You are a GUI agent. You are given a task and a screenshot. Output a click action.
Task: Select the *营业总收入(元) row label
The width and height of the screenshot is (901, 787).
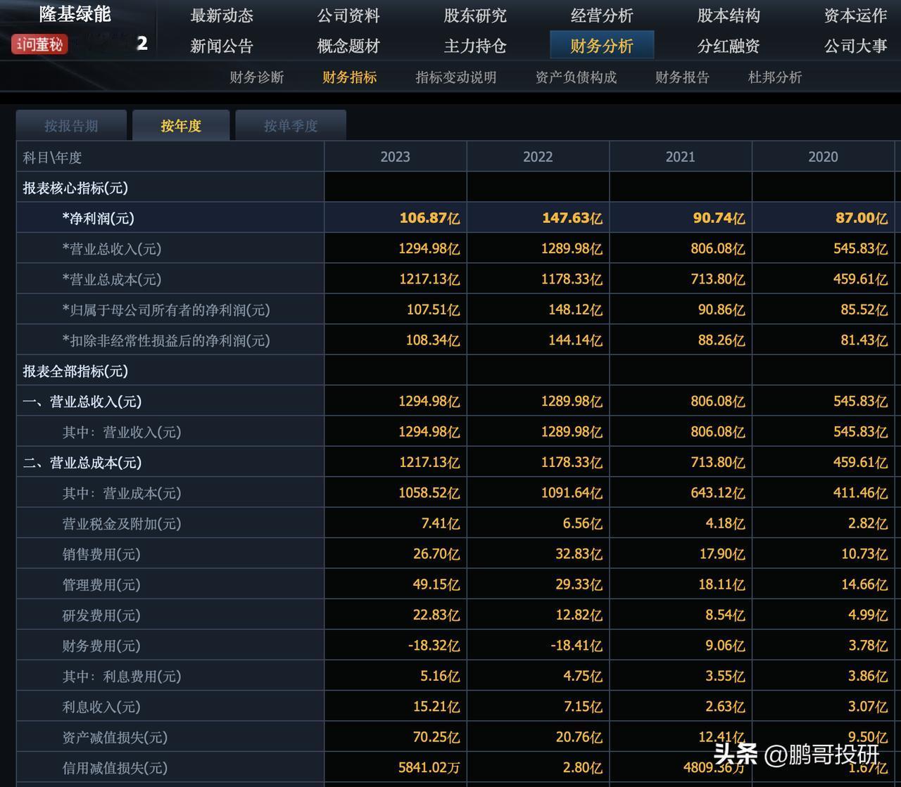pyautogui.click(x=111, y=249)
